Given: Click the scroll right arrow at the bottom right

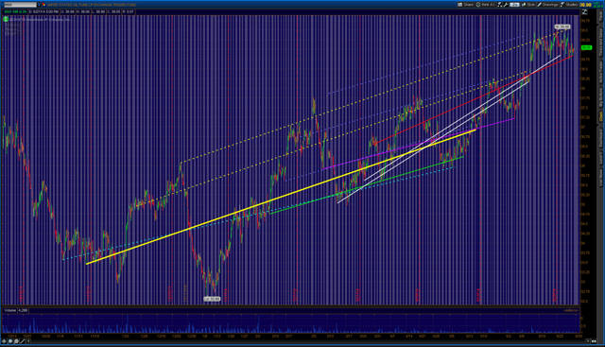Looking at the screenshot, I should [x=588, y=341].
